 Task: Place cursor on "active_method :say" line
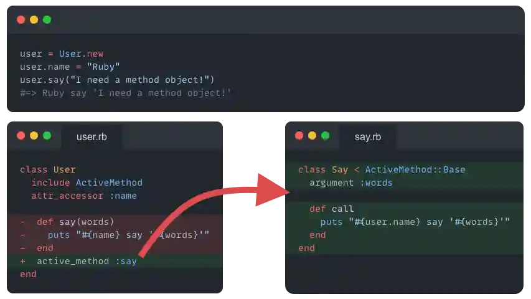(x=87, y=261)
